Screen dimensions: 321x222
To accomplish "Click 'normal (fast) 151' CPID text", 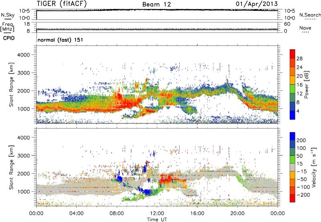I will coord(61,40).
